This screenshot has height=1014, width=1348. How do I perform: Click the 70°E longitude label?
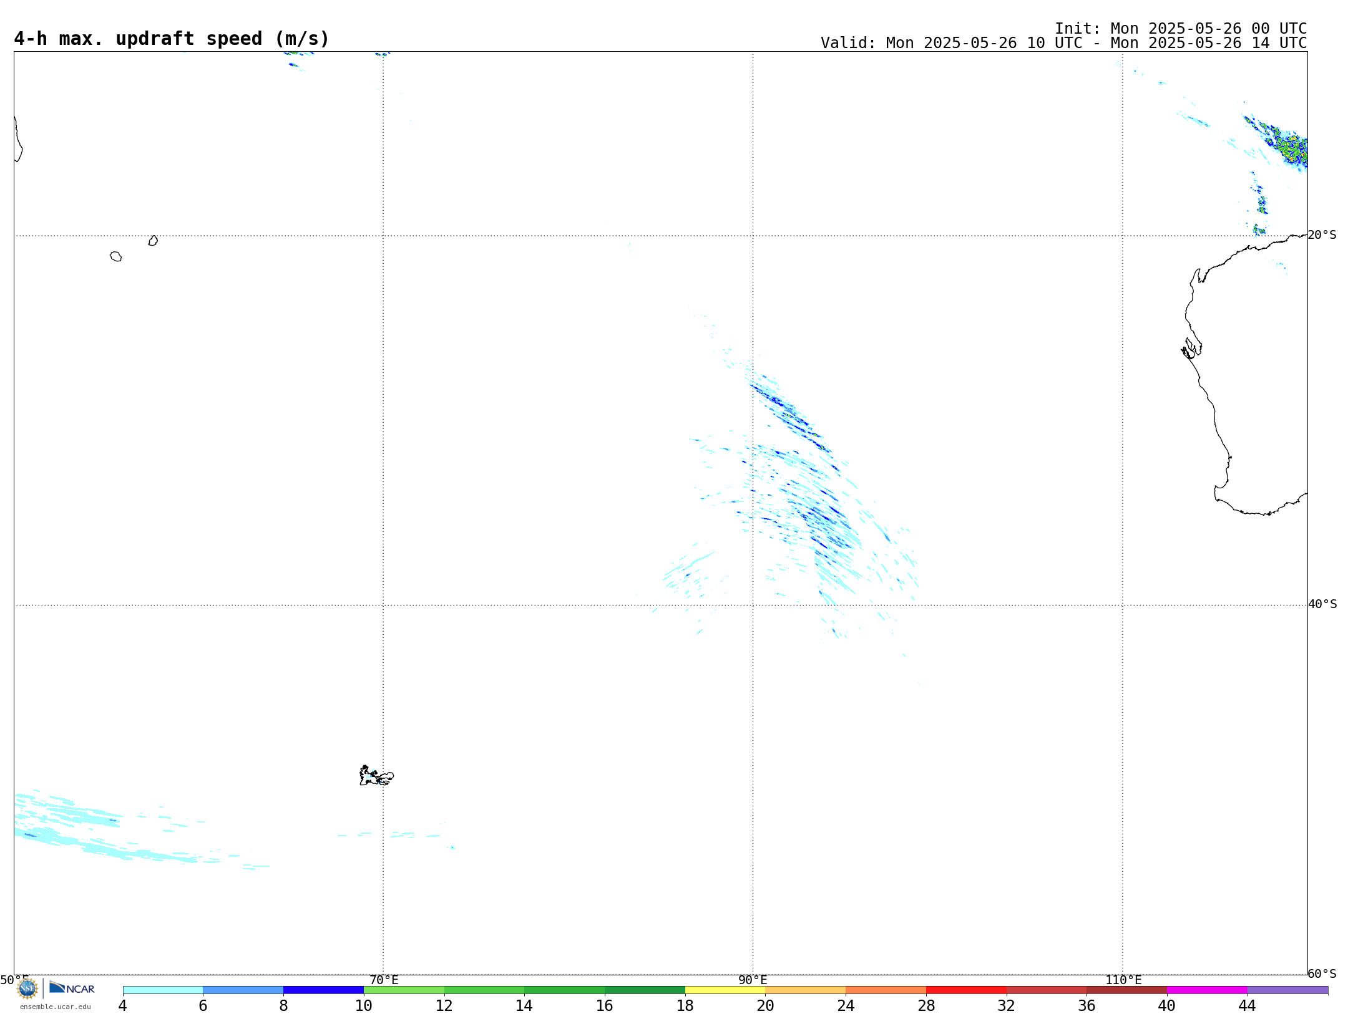[x=384, y=980]
